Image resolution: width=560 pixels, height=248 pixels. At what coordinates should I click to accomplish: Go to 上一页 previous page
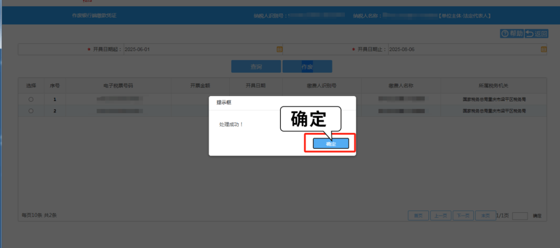click(x=441, y=215)
